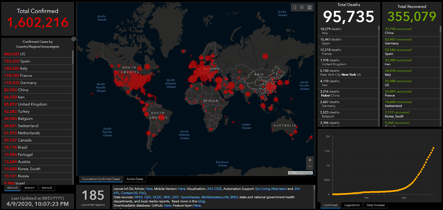Viewport: 443px width, 210px height.
Task: Click the Contact US link
Action: (x=129, y=193)
